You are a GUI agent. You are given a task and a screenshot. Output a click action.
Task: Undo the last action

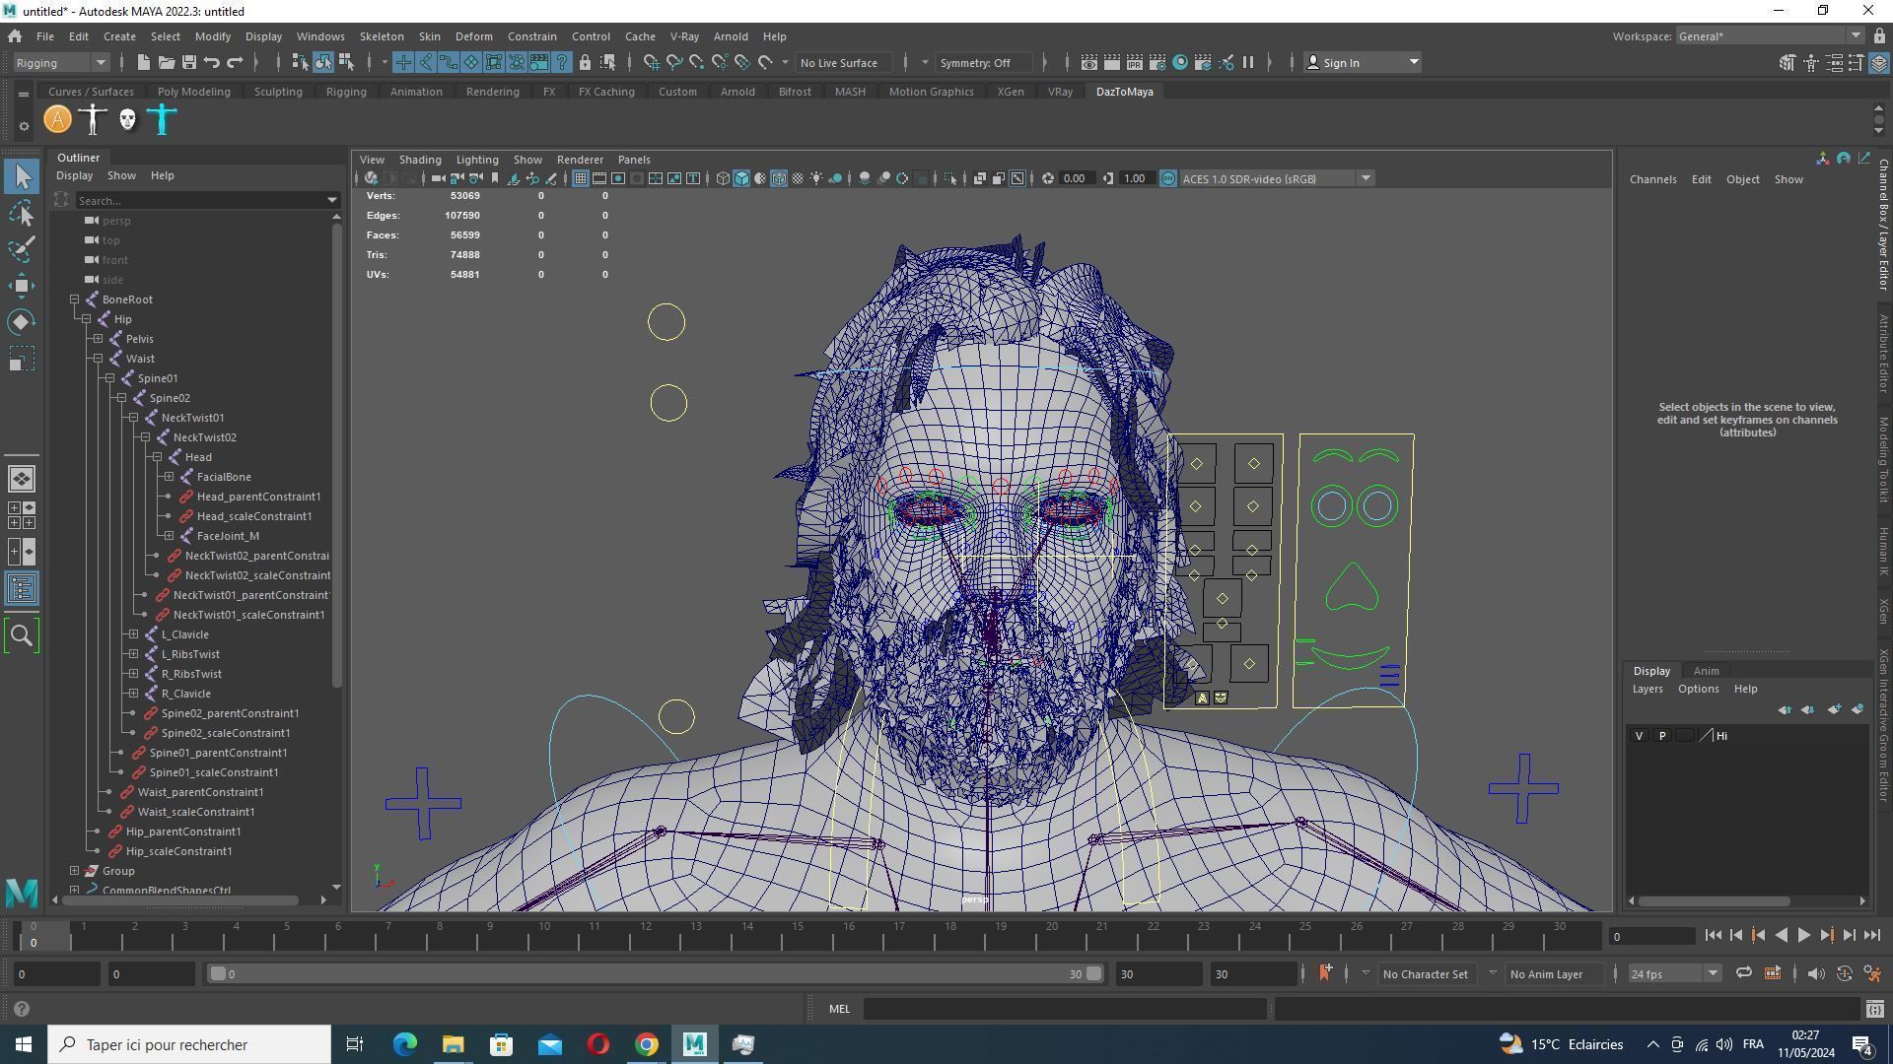[212, 63]
